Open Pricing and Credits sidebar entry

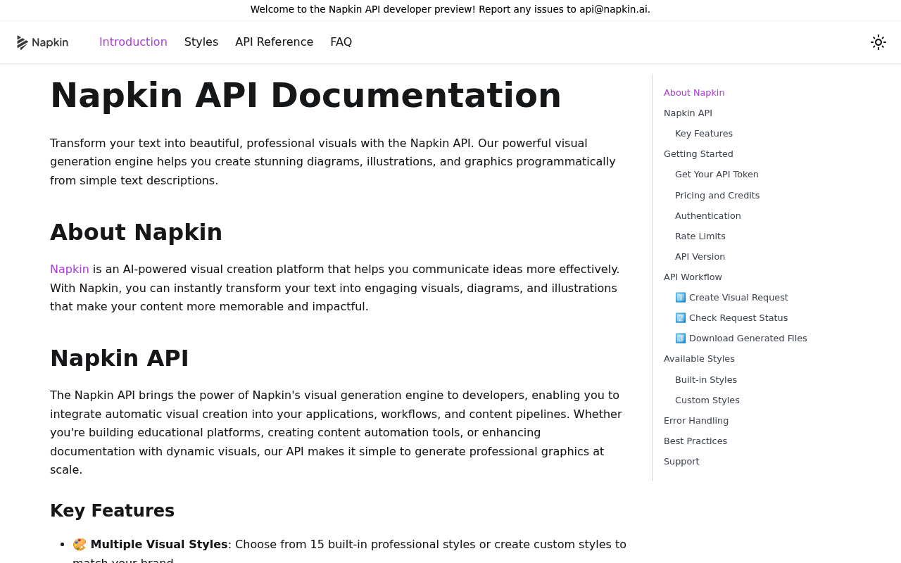coord(717,195)
